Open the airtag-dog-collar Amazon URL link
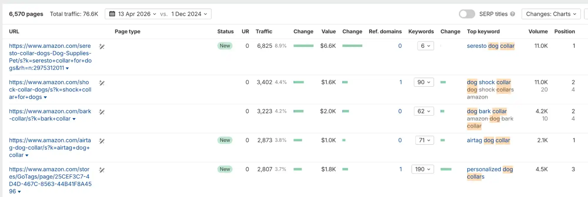The height and width of the screenshot is (197, 588). point(50,148)
